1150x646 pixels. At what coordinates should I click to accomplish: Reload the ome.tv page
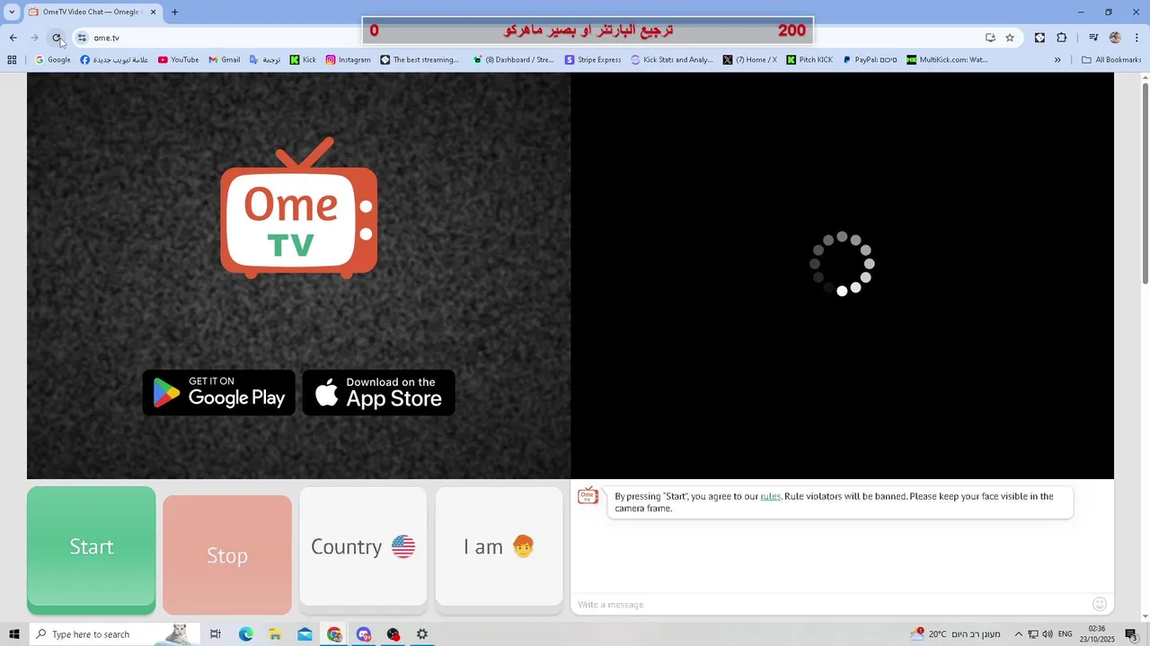57,38
